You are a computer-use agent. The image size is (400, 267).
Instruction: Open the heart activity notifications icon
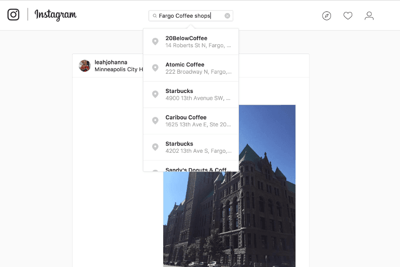pos(348,16)
